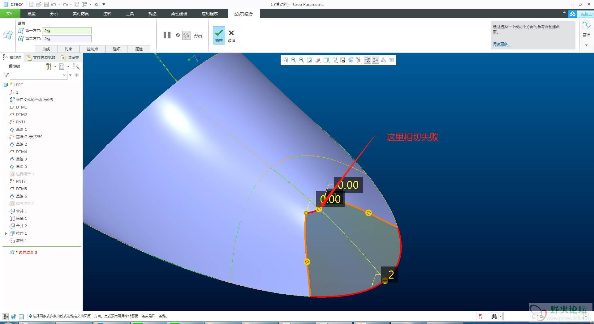Click the simulation triangle icon in graphics toolbar
Screen dimensions: 594x324
[x=383, y=60]
